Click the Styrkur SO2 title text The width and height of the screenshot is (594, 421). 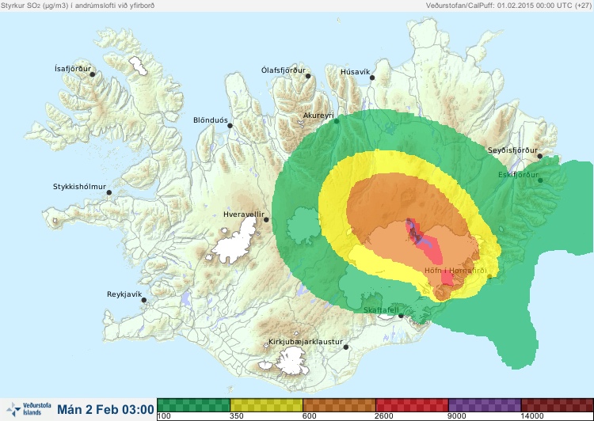(x=78, y=6)
